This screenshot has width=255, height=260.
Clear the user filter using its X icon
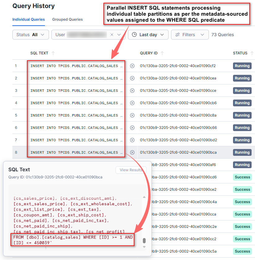click(x=112, y=35)
